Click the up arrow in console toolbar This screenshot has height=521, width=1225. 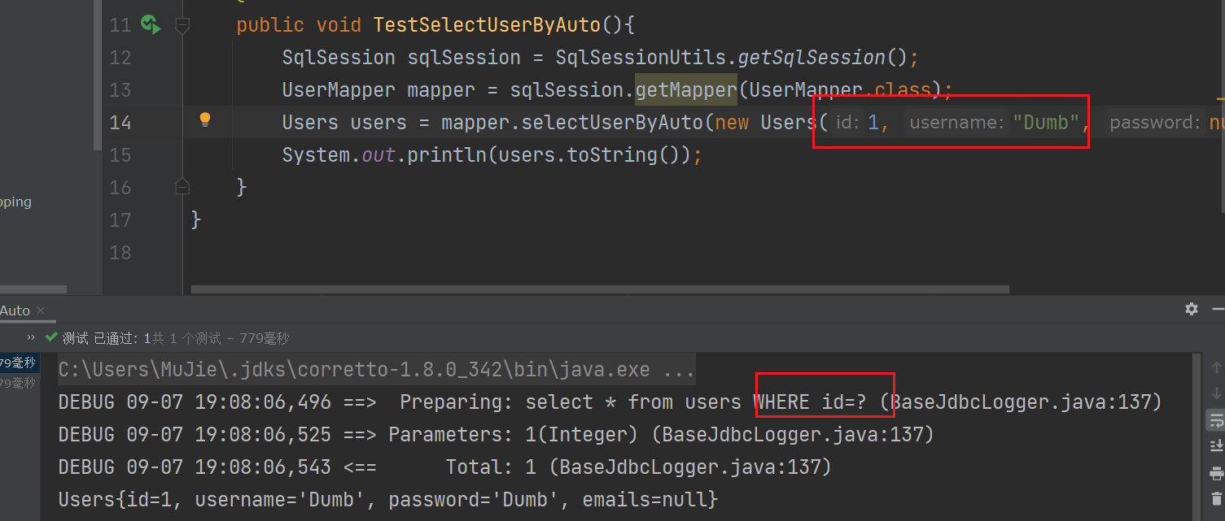point(1217,368)
